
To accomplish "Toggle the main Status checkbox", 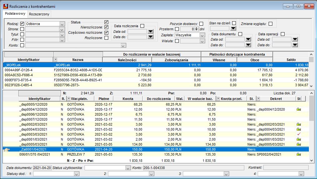I will pyautogui.click(x=106, y=22).
